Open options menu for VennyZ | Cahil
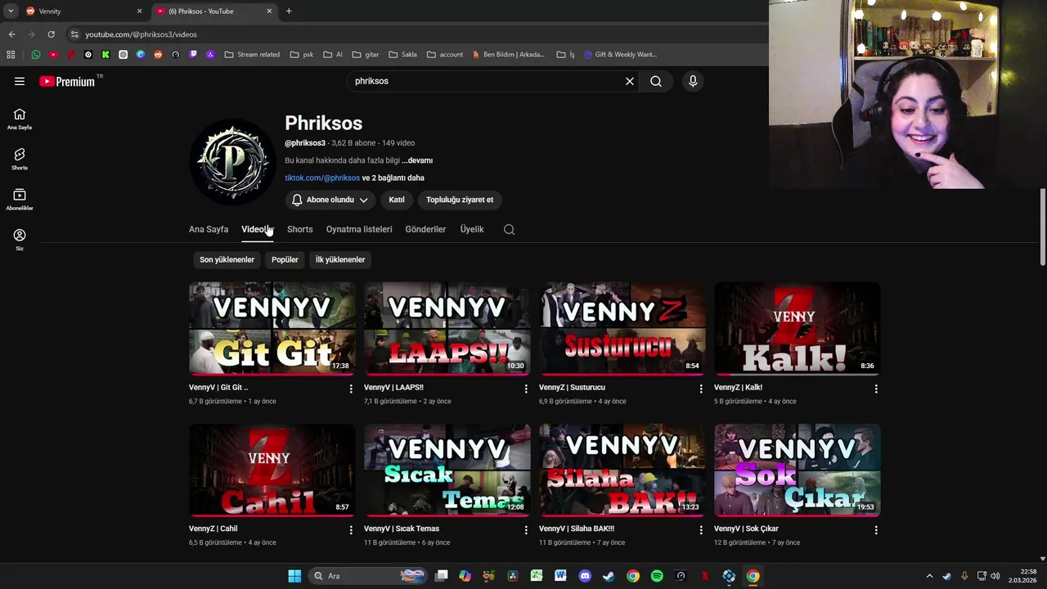 click(351, 530)
